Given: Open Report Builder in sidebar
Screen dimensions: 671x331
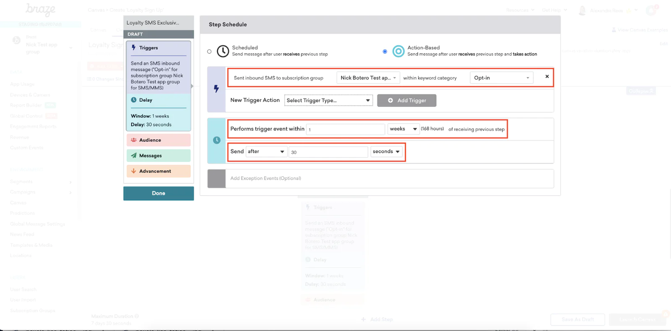Looking at the screenshot, I should tap(26, 105).
